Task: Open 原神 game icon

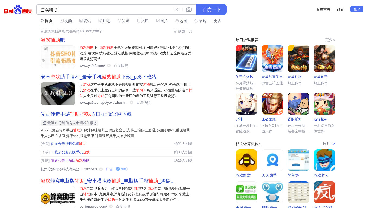Action: point(246,104)
